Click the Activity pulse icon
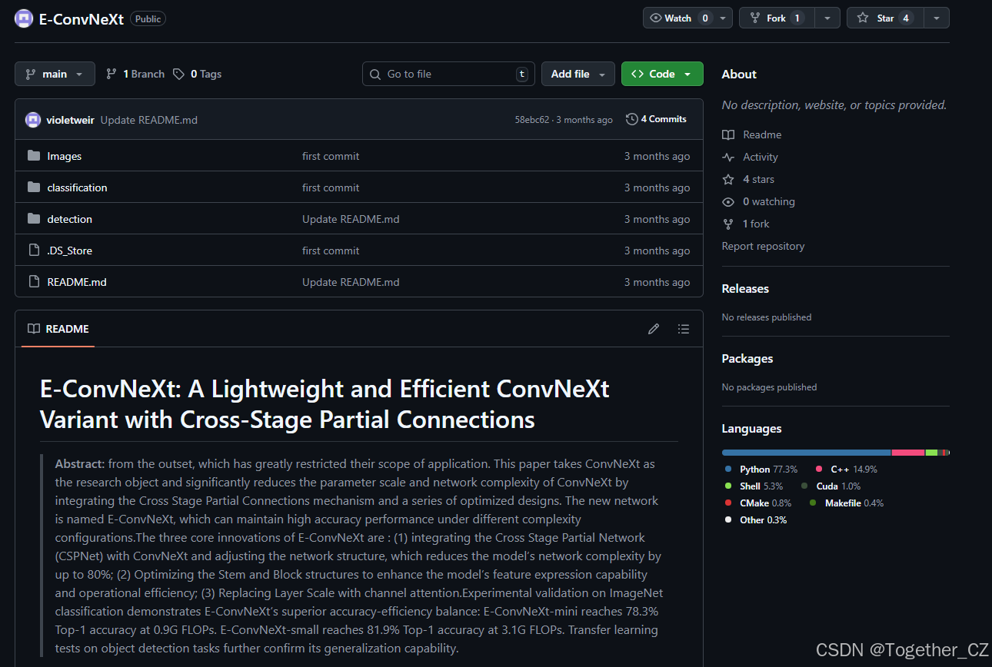Screen dimensions: 992x667 [727, 157]
